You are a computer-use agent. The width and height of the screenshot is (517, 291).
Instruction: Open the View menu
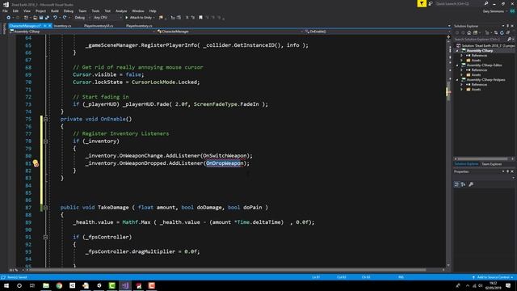(27, 11)
